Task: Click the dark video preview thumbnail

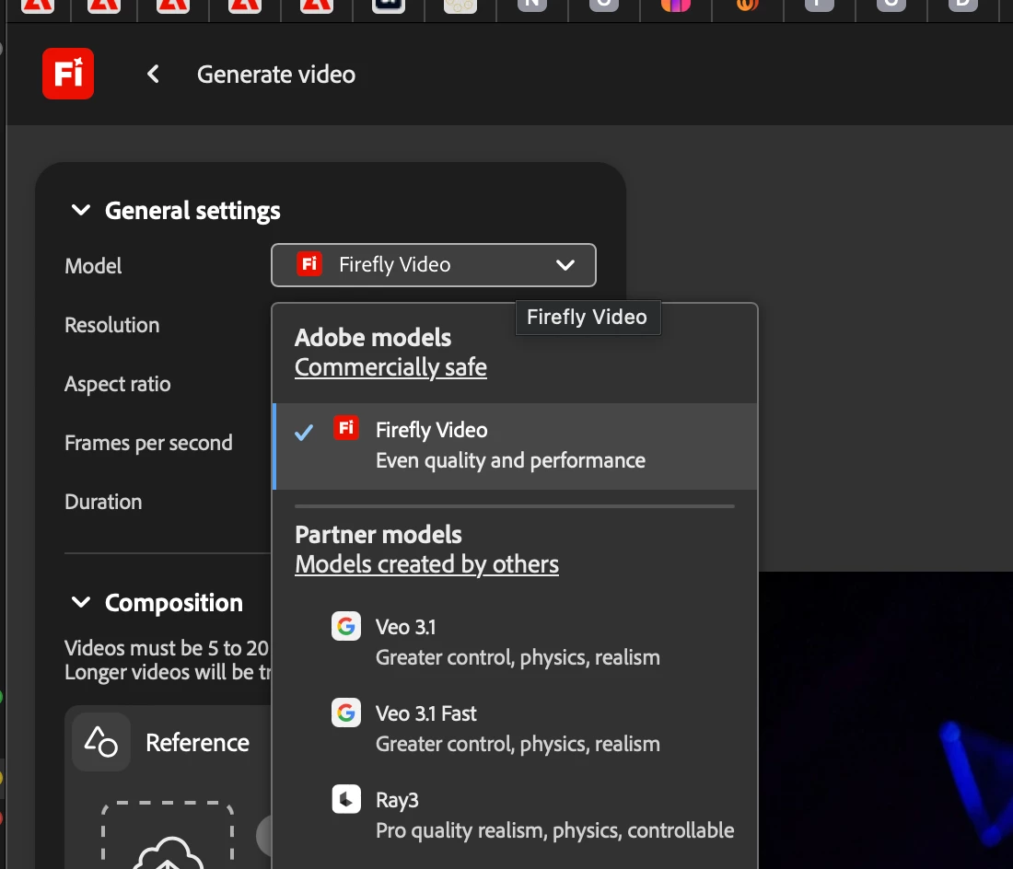Action: [x=886, y=720]
